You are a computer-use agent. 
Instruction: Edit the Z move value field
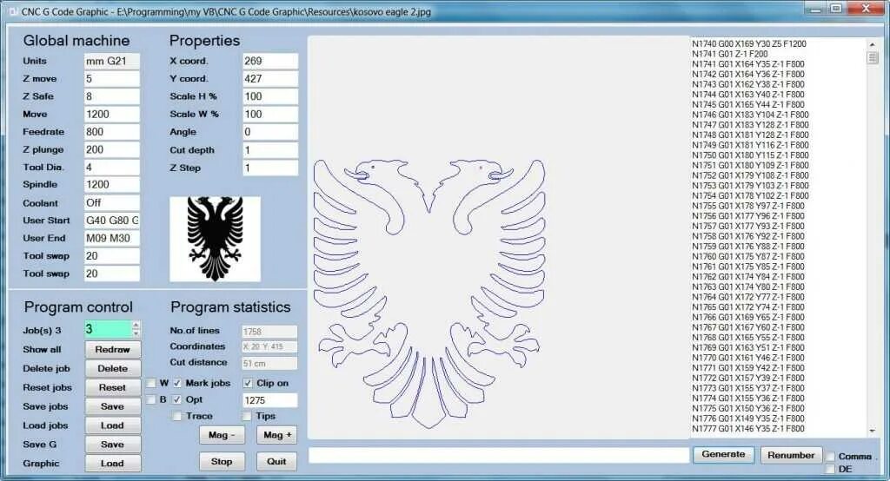click(x=112, y=79)
